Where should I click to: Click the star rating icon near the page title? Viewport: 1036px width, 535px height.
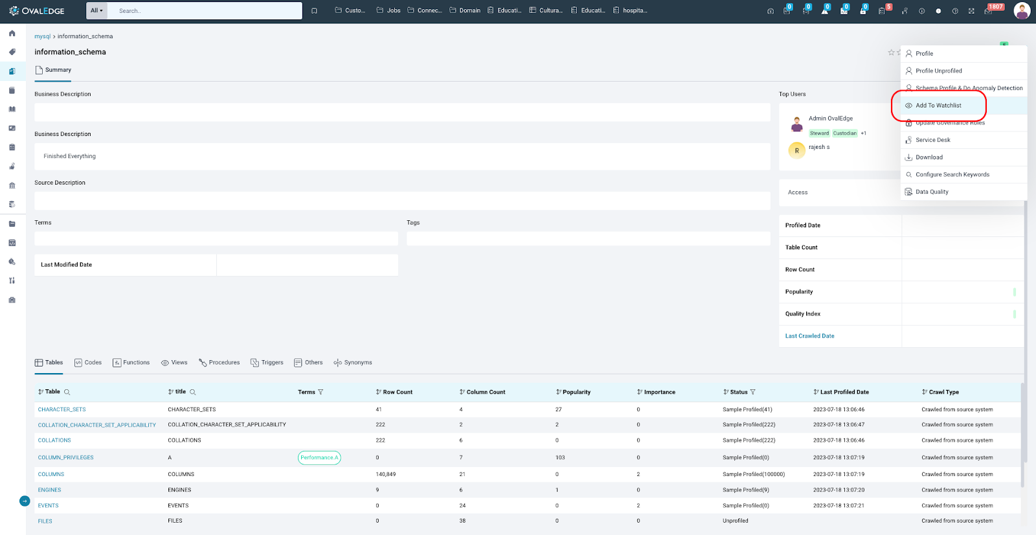tap(891, 52)
